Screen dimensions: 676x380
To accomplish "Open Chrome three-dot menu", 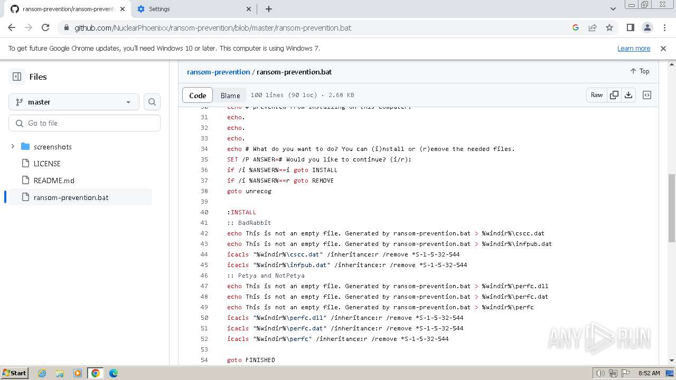I will point(664,27).
